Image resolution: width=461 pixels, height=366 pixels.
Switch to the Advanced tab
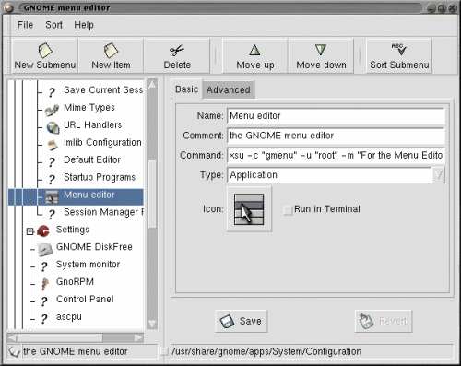pyautogui.click(x=229, y=89)
